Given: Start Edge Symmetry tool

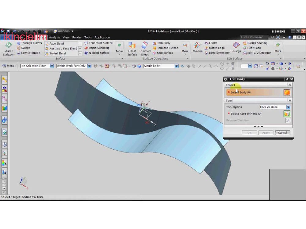Looking at the screenshot, I should [217, 53].
